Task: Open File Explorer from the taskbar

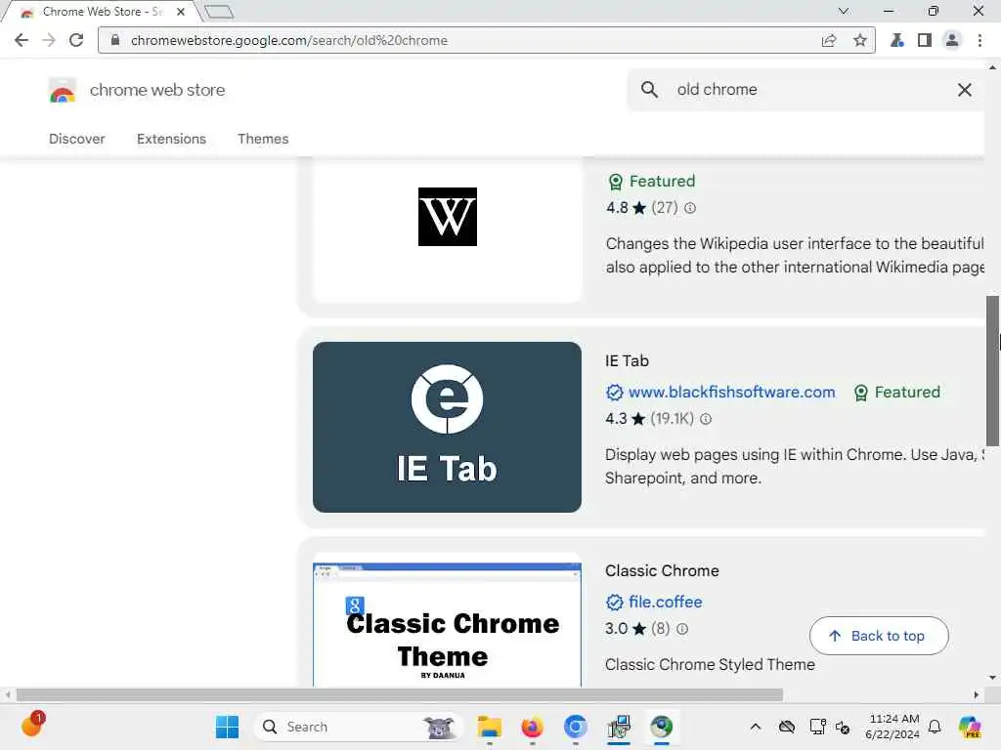Action: (490, 727)
